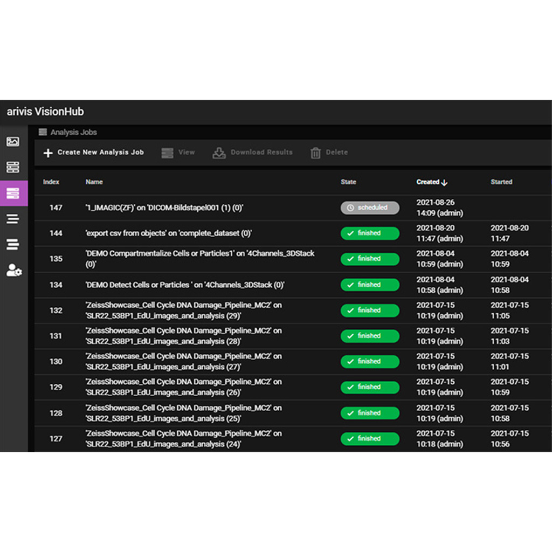Click the finished badge of job 129

(x=370, y=387)
